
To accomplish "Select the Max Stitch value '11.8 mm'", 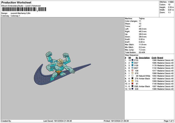I will 143,45.
